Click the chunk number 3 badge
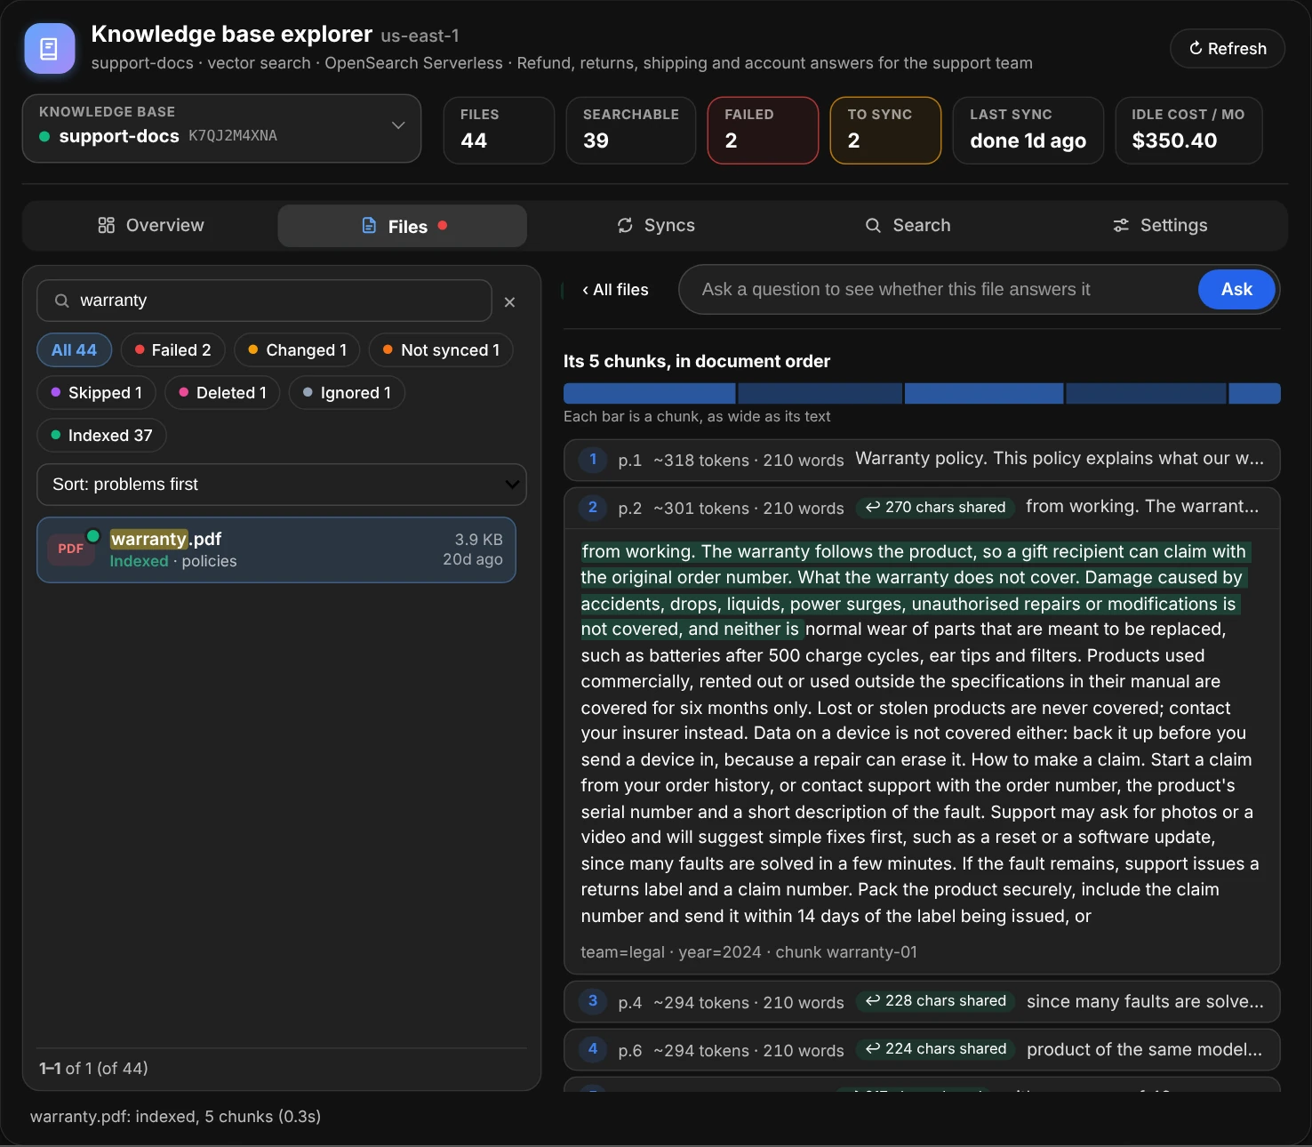The height and width of the screenshot is (1147, 1312). 593,1001
